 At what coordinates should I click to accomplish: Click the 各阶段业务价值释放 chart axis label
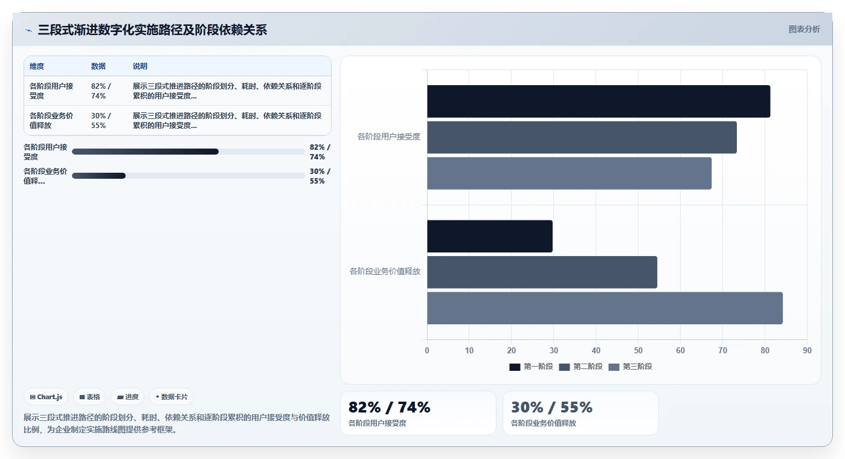(x=385, y=272)
